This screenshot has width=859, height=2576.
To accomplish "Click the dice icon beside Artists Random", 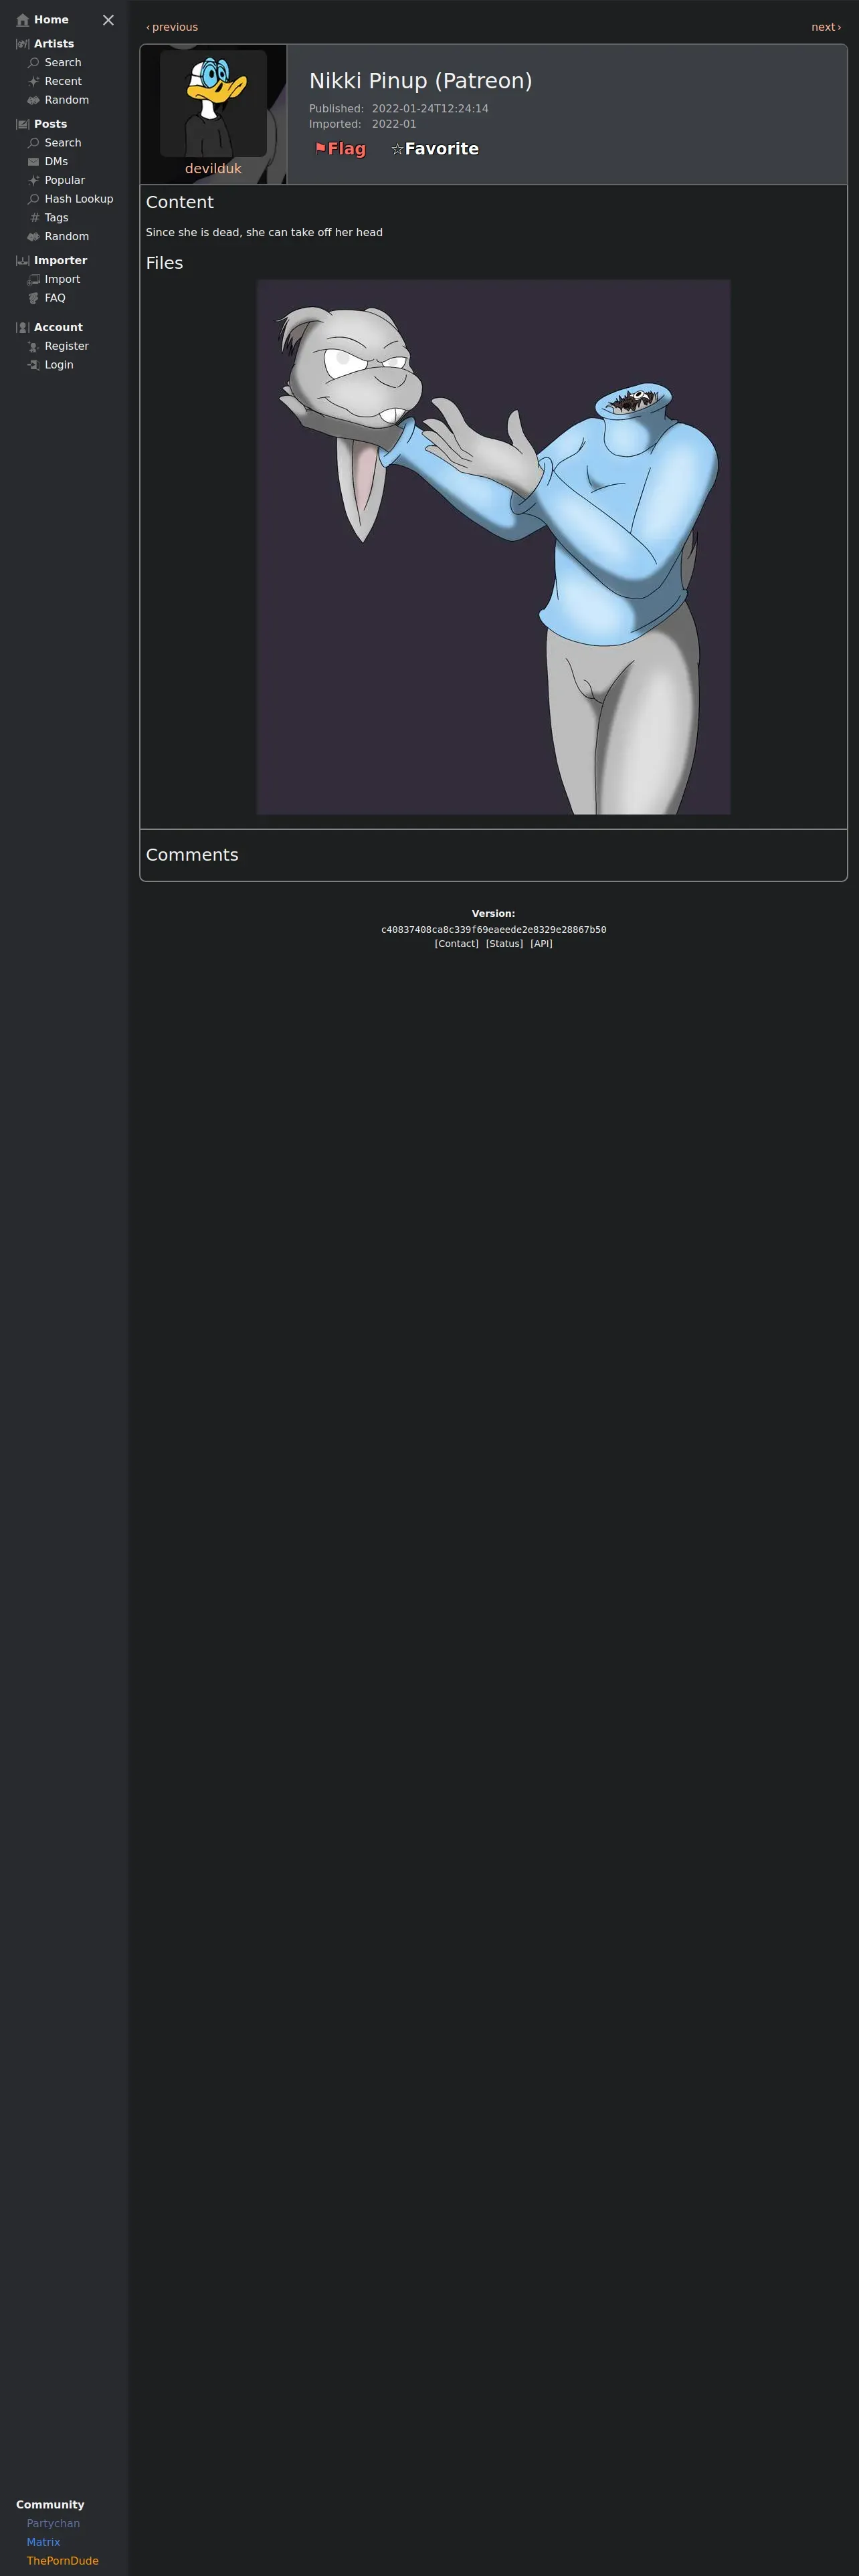I will pos(33,100).
